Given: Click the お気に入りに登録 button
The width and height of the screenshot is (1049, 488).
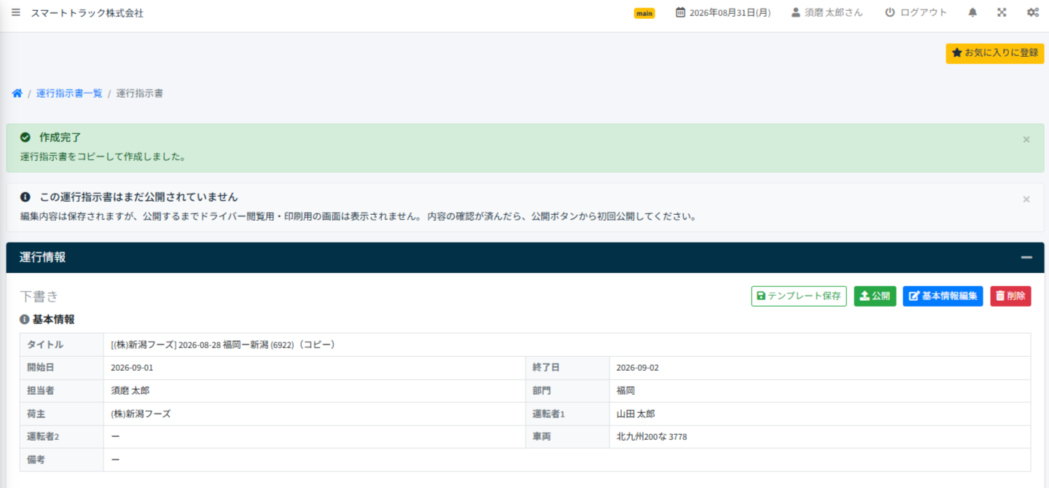Looking at the screenshot, I should coord(995,53).
